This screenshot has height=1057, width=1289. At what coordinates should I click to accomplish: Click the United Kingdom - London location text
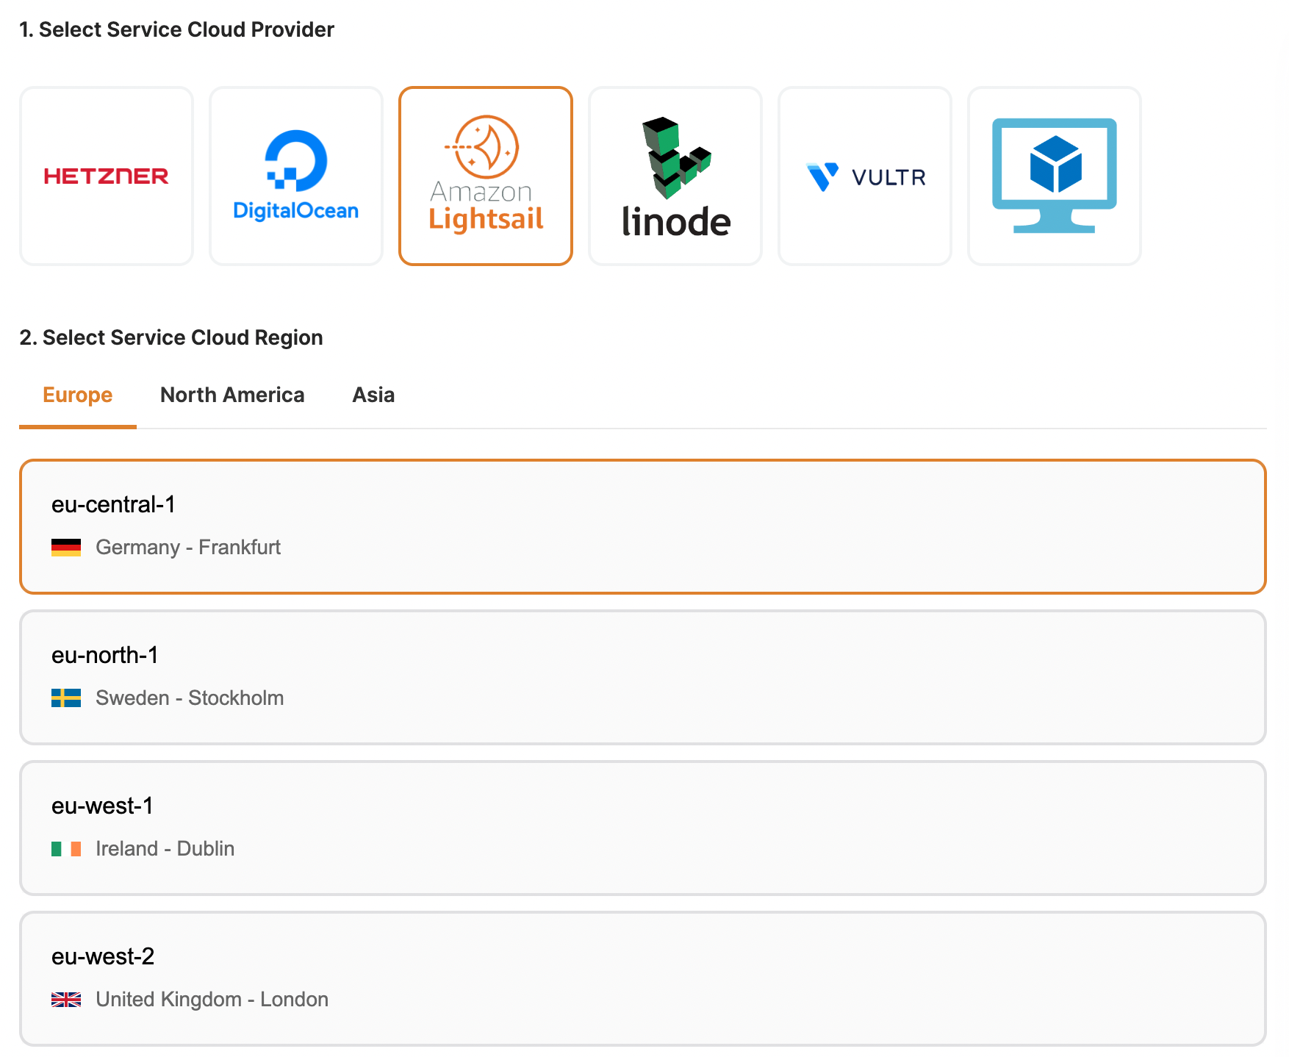[x=212, y=1000]
